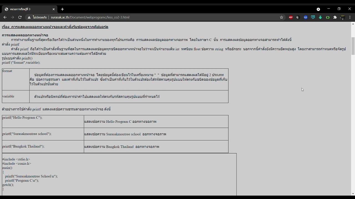Click the scrollbar up arrow

pos(353,24)
